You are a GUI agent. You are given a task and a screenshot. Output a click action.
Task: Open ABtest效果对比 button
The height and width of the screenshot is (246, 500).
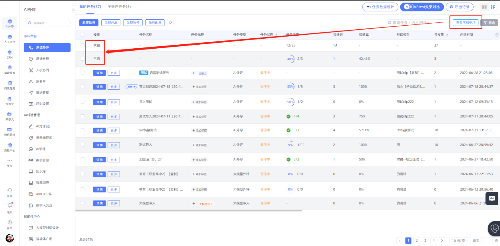click(422, 7)
